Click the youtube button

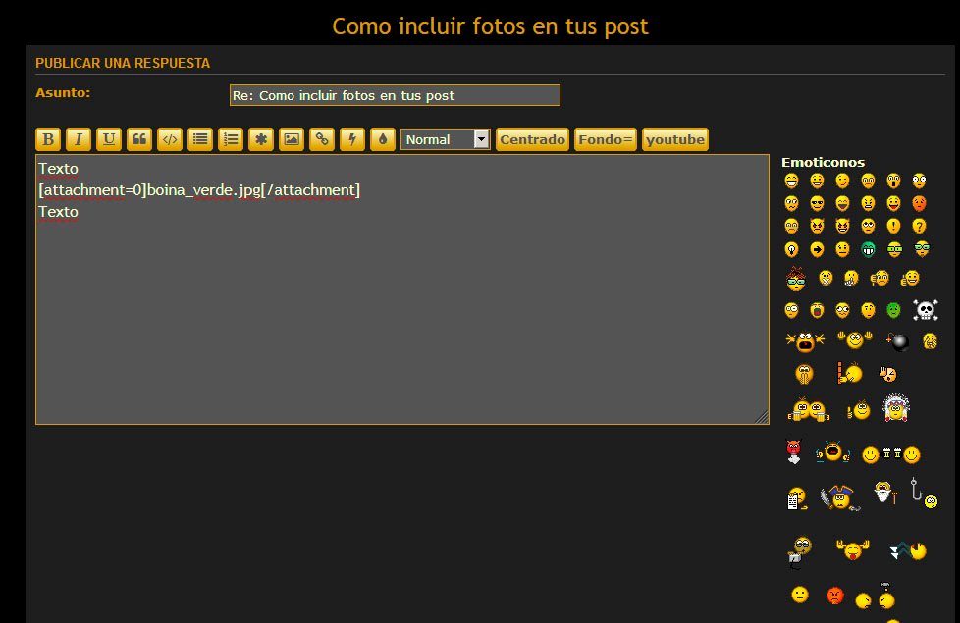tap(674, 139)
